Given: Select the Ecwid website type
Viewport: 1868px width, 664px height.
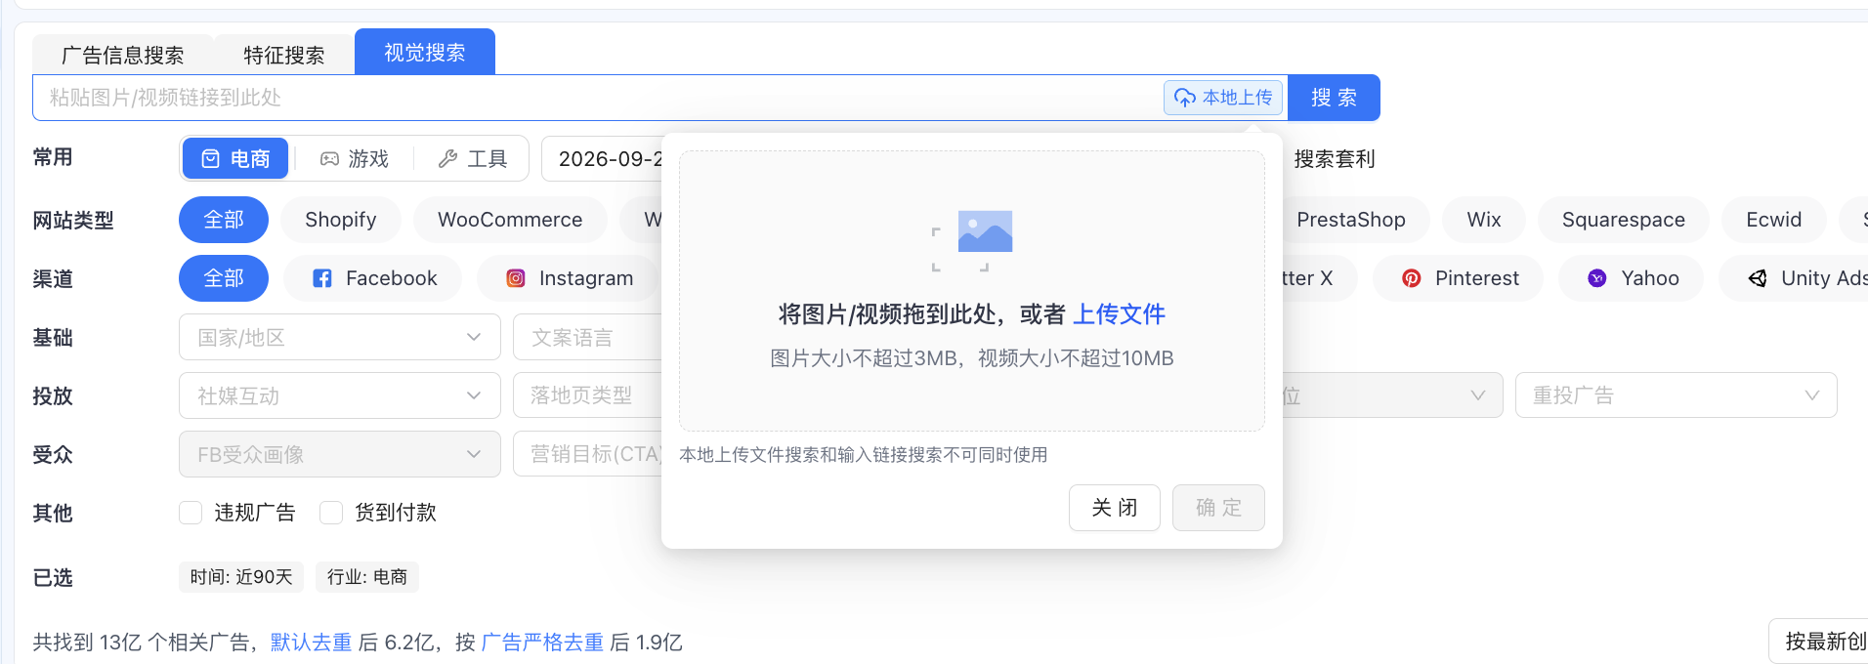Looking at the screenshot, I should [1774, 220].
